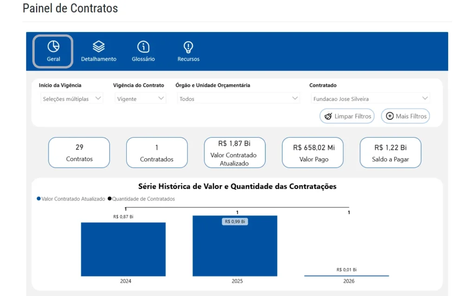Click the Mais Filtros button
Screen dimensions: 475x296
405,116
